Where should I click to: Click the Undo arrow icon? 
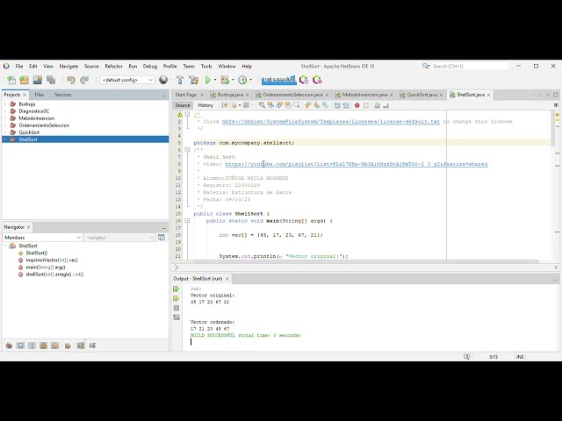(71, 80)
